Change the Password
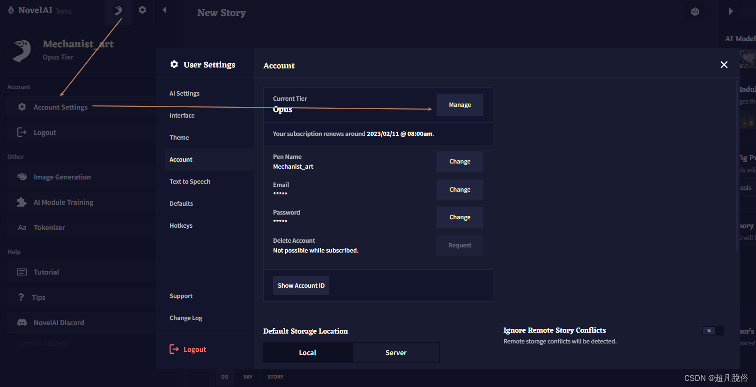 pyautogui.click(x=460, y=217)
